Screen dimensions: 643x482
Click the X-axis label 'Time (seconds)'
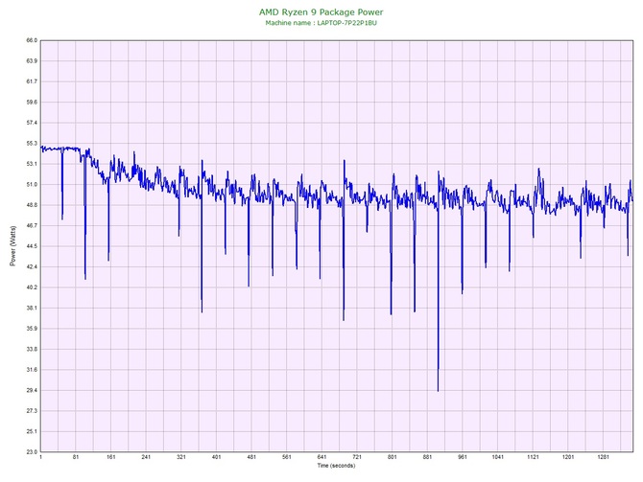point(336,466)
